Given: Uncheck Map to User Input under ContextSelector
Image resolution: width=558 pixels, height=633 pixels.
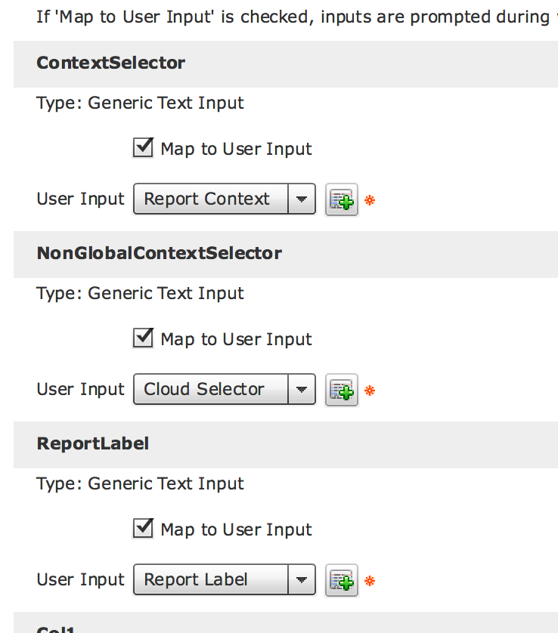Looking at the screenshot, I should click(x=143, y=147).
